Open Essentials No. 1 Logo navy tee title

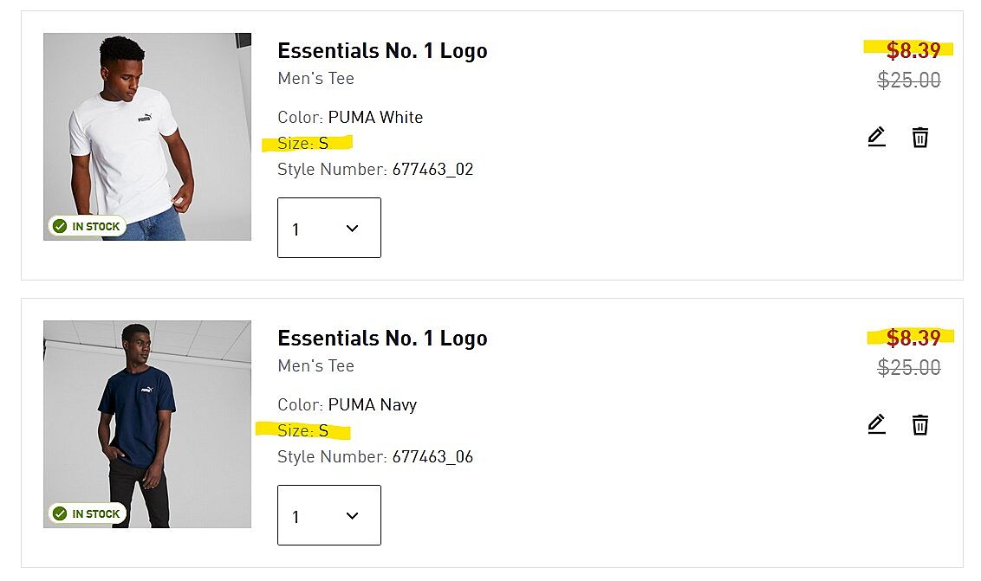click(x=382, y=339)
